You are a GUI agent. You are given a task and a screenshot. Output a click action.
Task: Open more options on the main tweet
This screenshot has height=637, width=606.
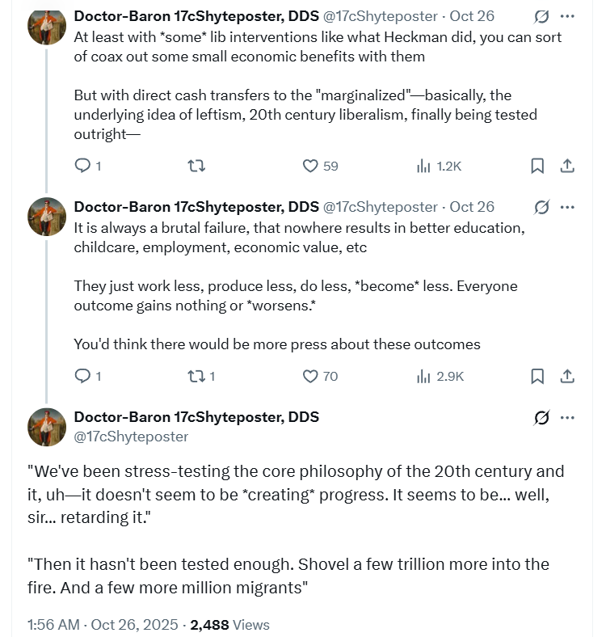pyautogui.click(x=568, y=417)
